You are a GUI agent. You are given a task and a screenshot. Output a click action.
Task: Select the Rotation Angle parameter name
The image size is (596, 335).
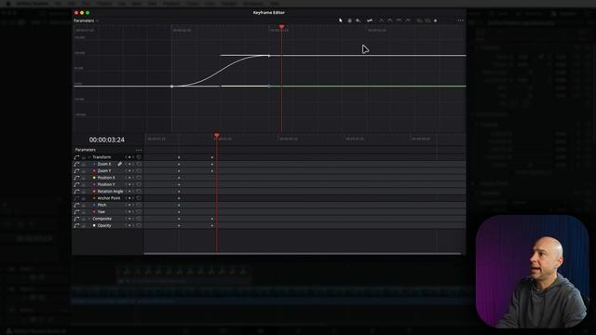[110, 192]
